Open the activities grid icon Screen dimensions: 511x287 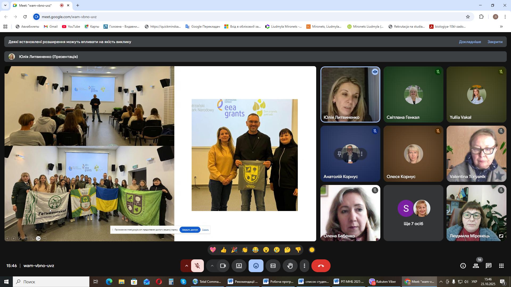click(x=501, y=266)
